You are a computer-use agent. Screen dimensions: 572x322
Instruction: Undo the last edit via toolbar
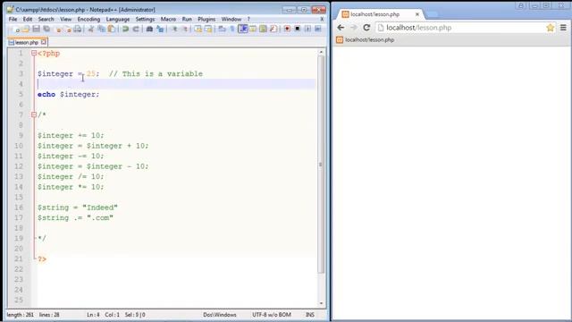125,29
